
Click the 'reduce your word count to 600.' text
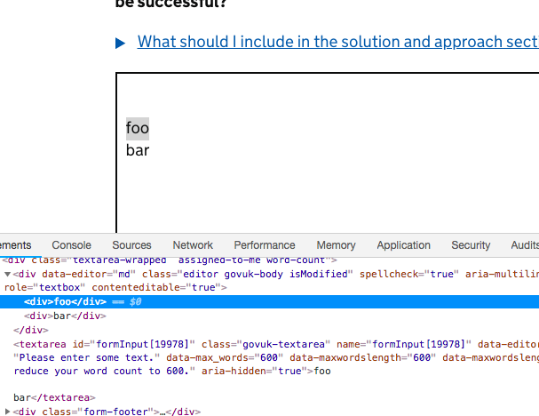[x=101, y=372]
